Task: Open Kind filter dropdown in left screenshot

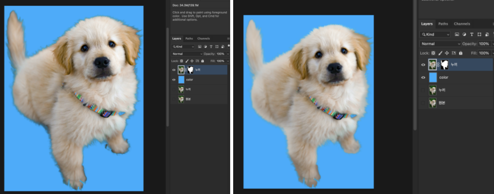Action: pyautogui.click(x=183, y=47)
